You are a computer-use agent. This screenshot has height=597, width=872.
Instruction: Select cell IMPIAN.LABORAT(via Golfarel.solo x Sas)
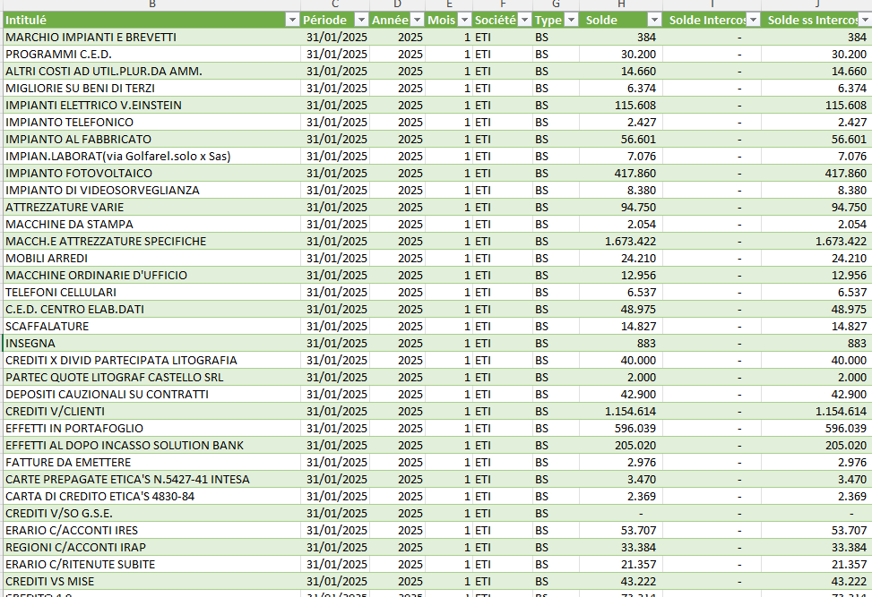pos(151,156)
